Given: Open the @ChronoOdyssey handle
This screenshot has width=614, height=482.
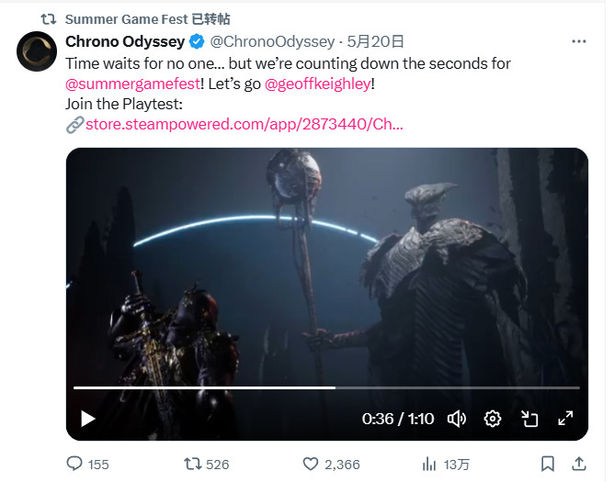Looking at the screenshot, I should click(272, 41).
